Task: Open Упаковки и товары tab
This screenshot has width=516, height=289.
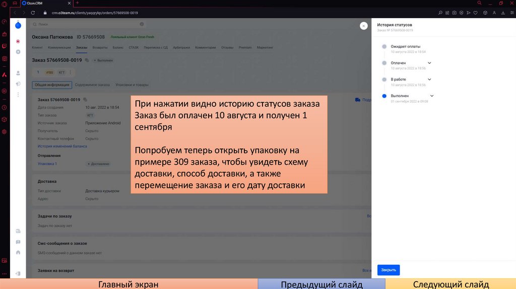Action: pos(132,85)
